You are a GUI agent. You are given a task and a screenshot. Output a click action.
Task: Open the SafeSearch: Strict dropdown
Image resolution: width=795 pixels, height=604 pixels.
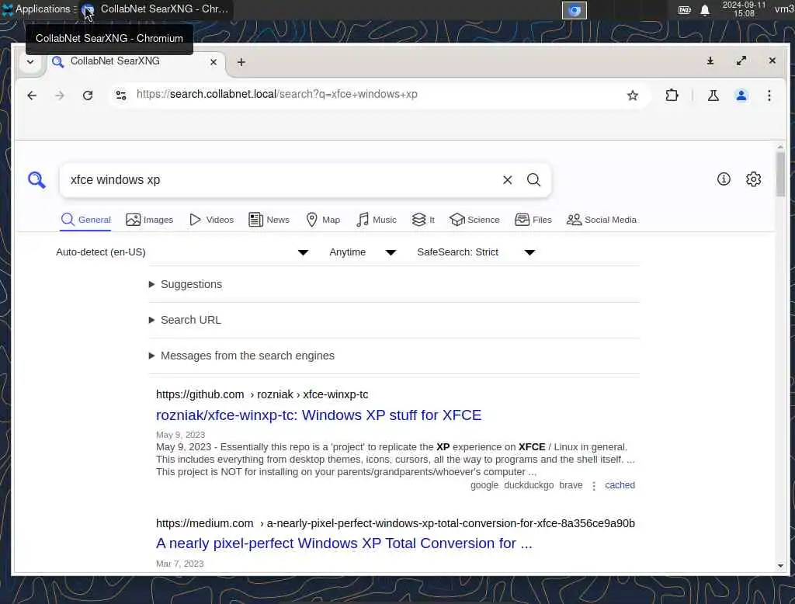476,252
